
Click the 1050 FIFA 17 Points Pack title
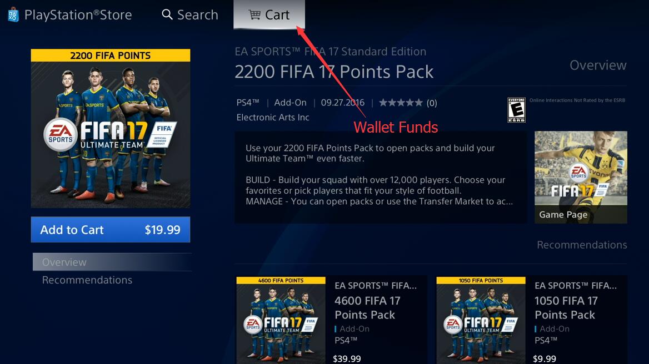tap(566, 308)
